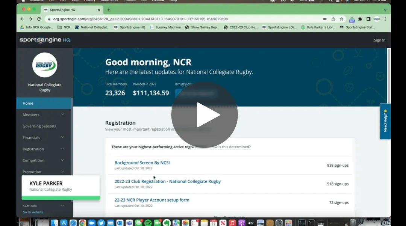
Task: Bookmark this page with the star icon
Action: point(341,19)
